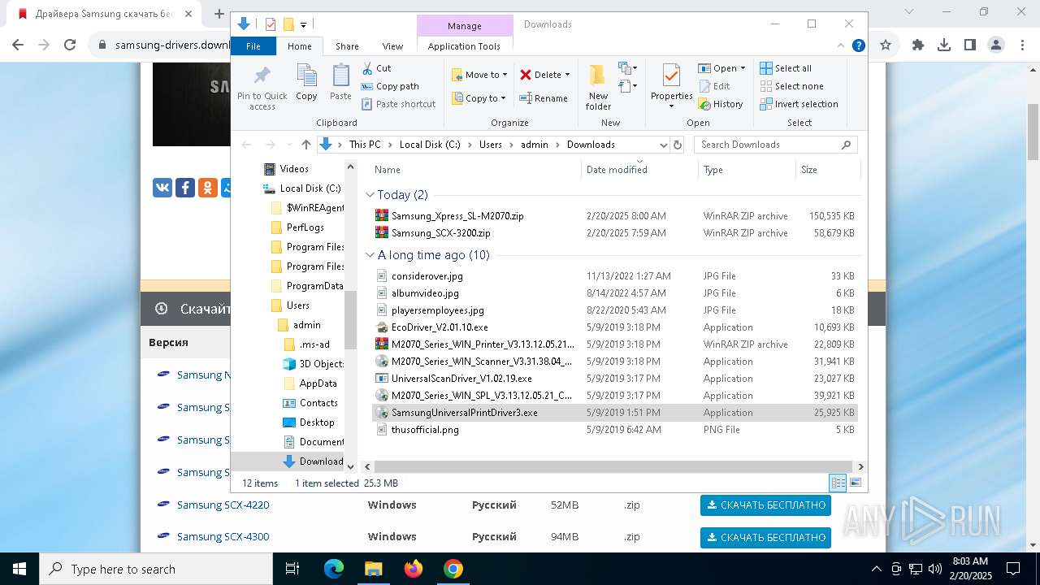Click the Users breadcrumb segment
Screen dimensions: 1040x585
pyautogui.click(x=491, y=145)
